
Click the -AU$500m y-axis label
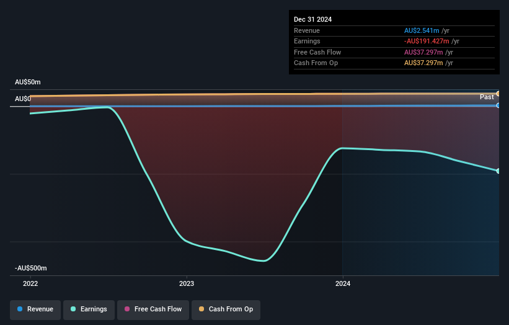click(x=31, y=268)
